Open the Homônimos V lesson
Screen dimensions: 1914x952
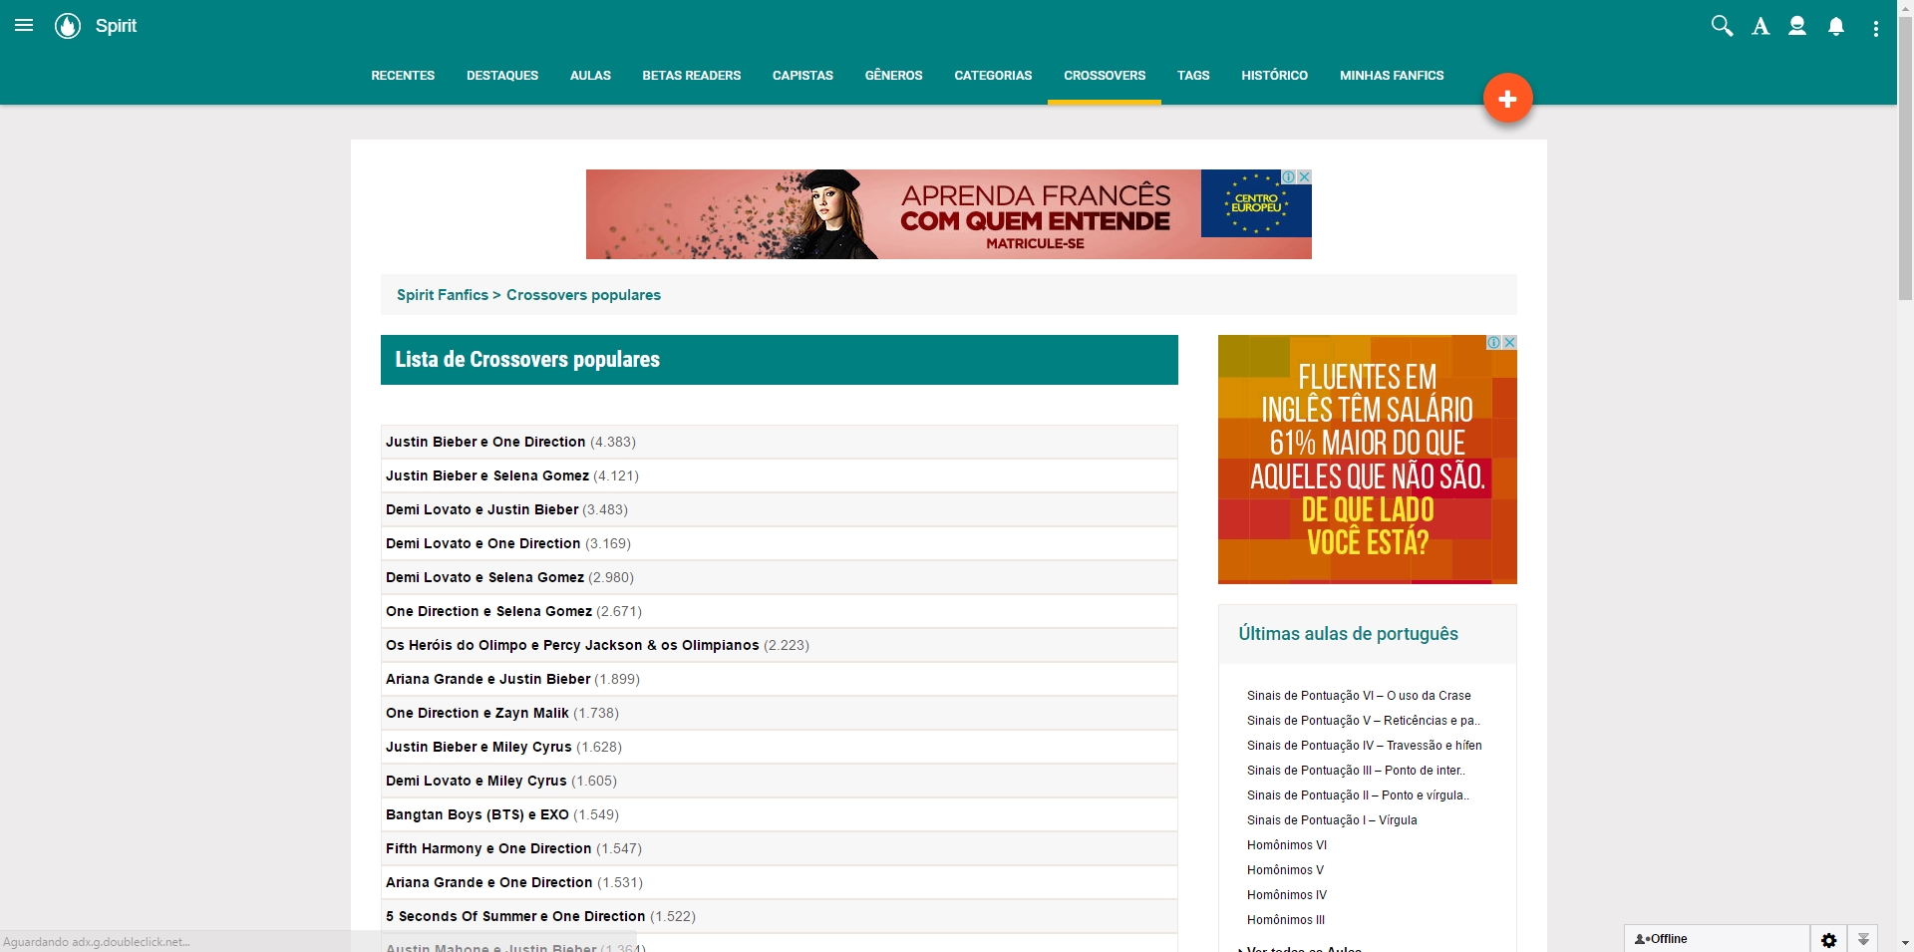click(1285, 870)
